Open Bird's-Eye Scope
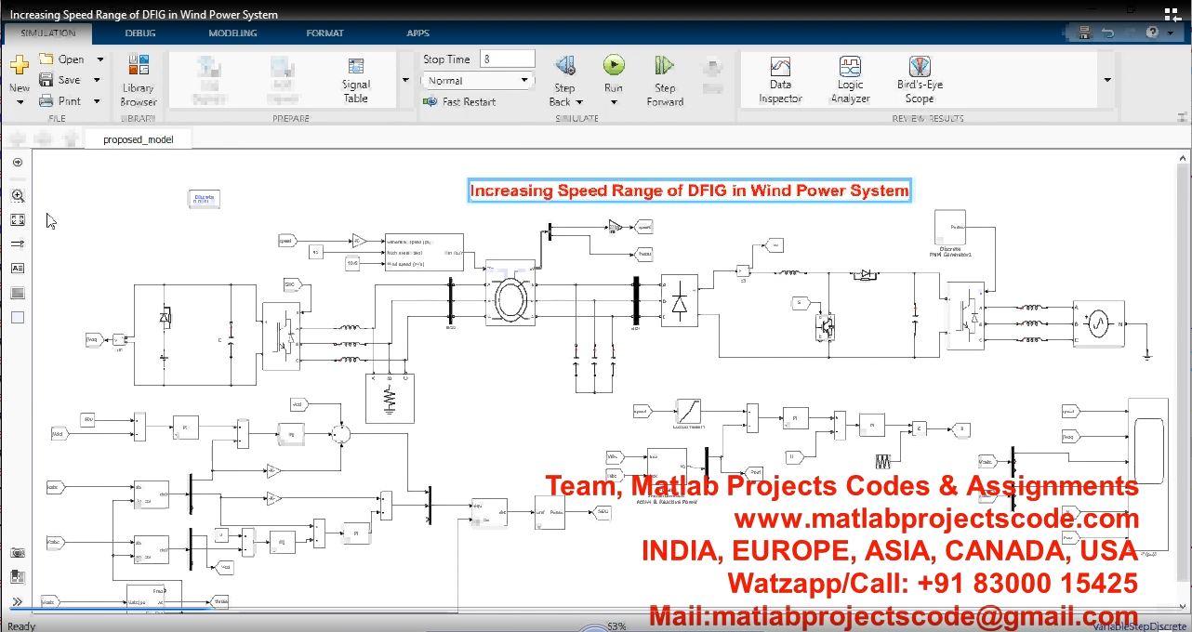The width and height of the screenshot is (1192, 632). (919, 79)
